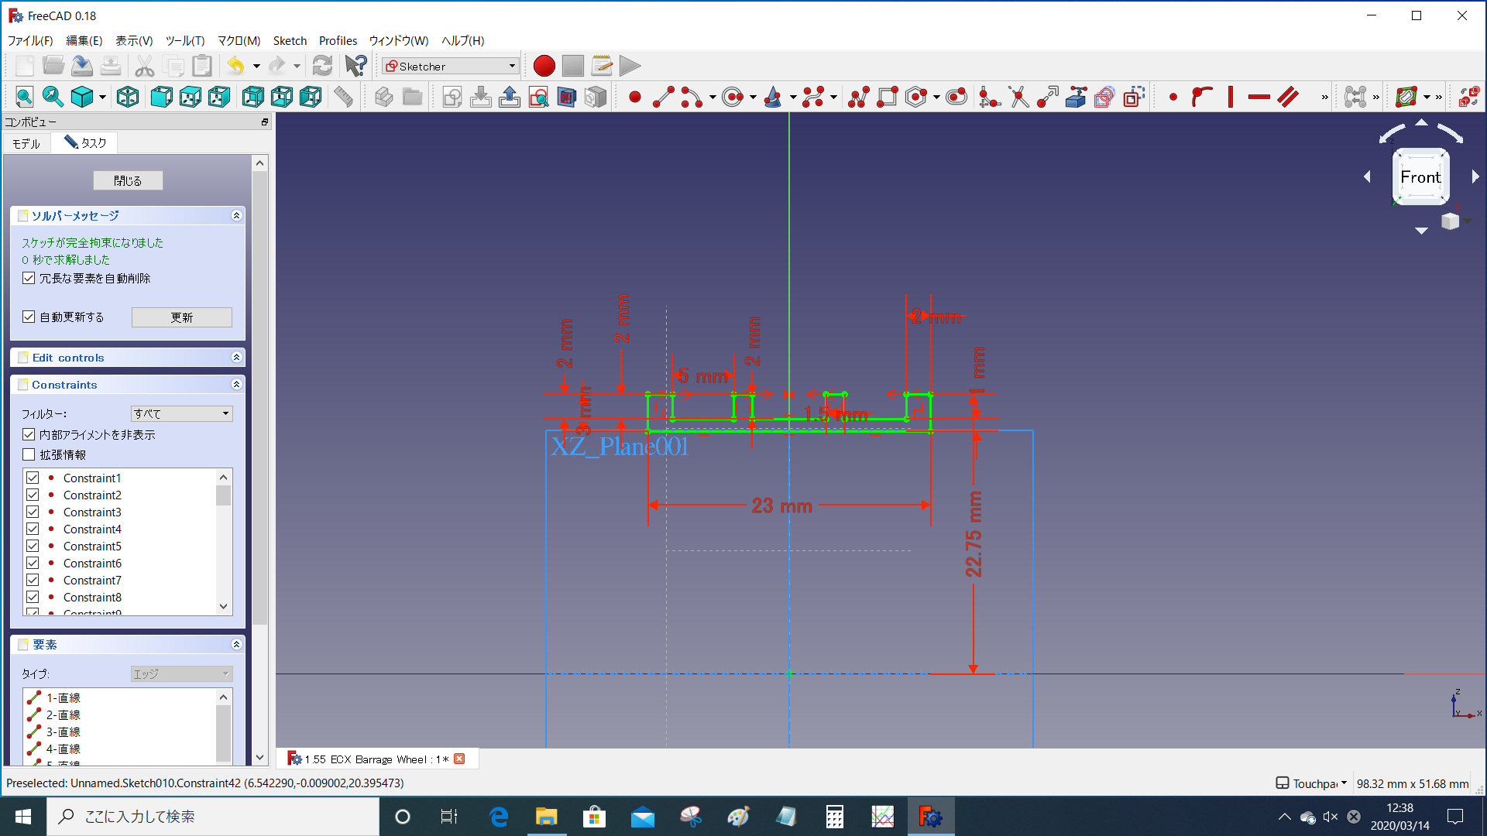Switch to the モデル tab

click(x=26, y=143)
